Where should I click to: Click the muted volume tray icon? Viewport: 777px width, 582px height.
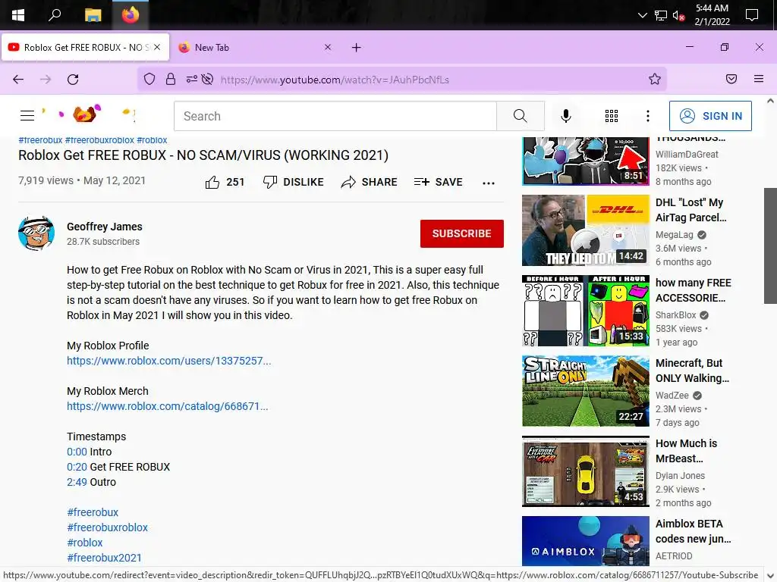678,15
